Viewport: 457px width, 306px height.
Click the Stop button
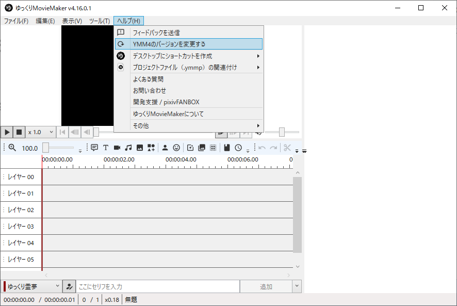click(x=19, y=132)
